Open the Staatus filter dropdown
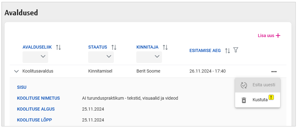 point(101,57)
